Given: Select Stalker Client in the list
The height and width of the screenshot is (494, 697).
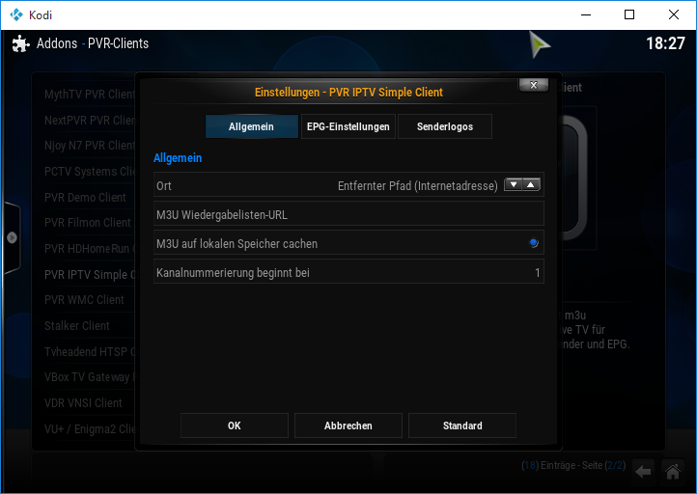Looking at the screenshot, I should pyautogui.click(x=77, y=325).
